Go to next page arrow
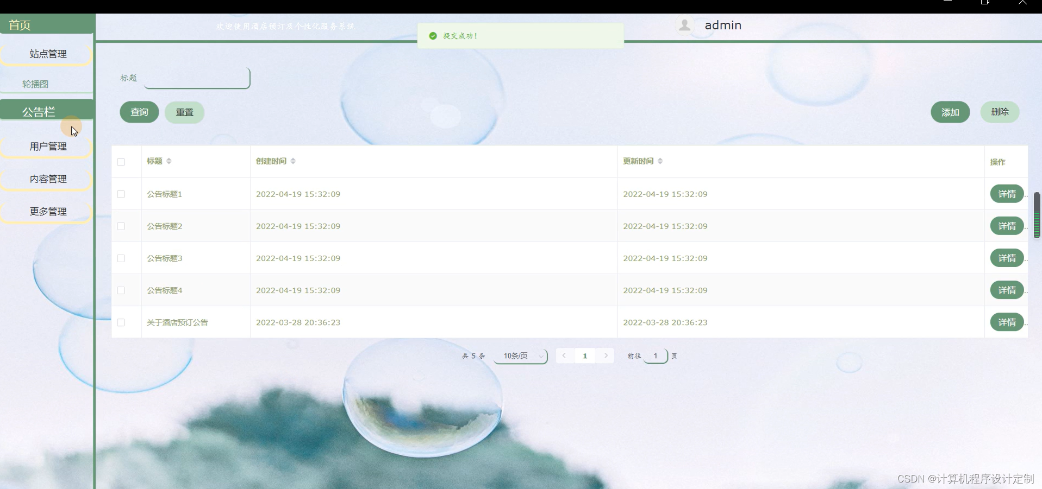This screenshot has height=489, width=1042. pos(606,355)
